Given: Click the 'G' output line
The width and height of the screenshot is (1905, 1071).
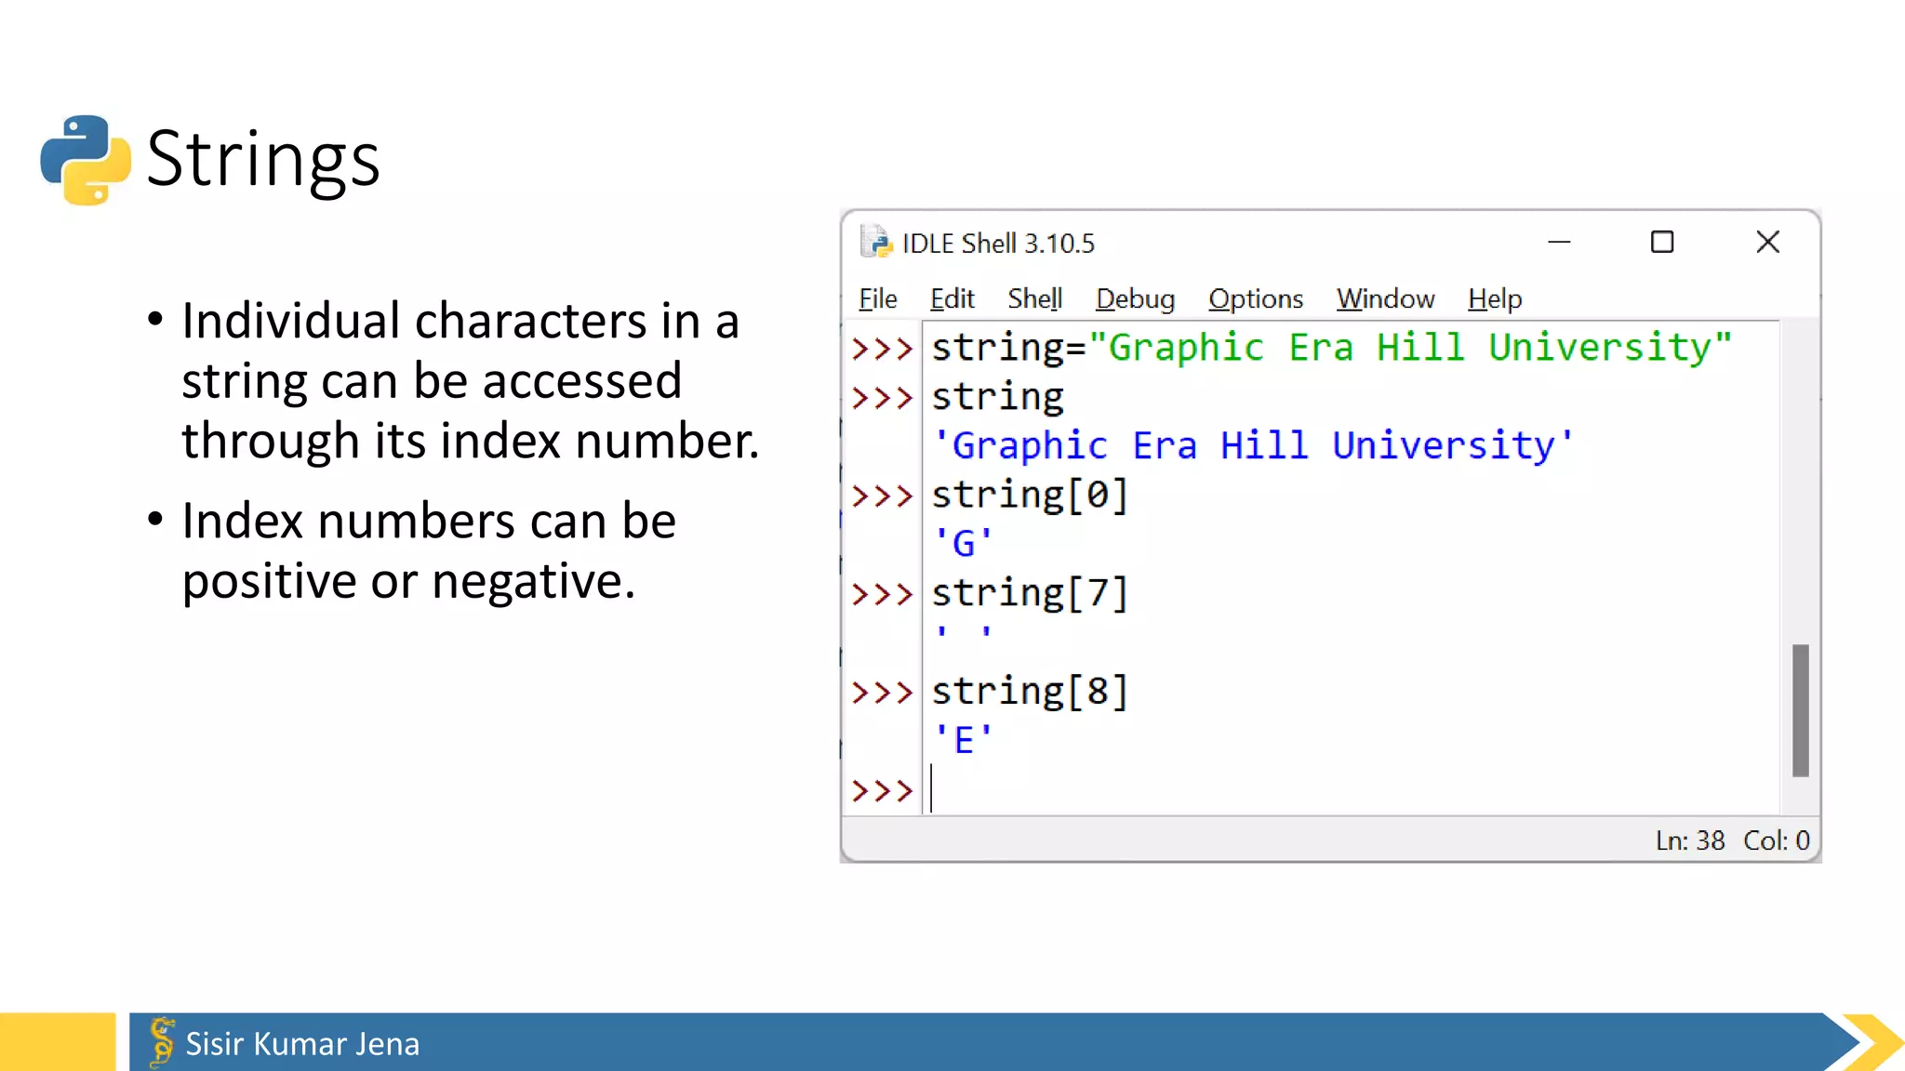Looking at the screenshot, I should (x=963, y=543).
